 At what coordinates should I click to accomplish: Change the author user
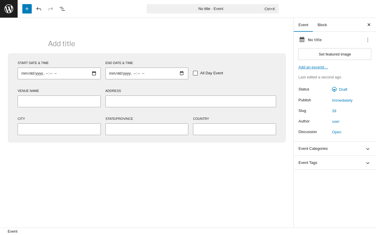(x=336, y=121)
